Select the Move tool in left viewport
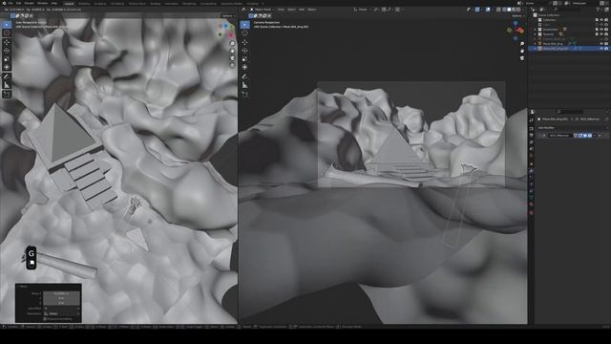Screen dimensions: 611x344 [x=7, y=42]
